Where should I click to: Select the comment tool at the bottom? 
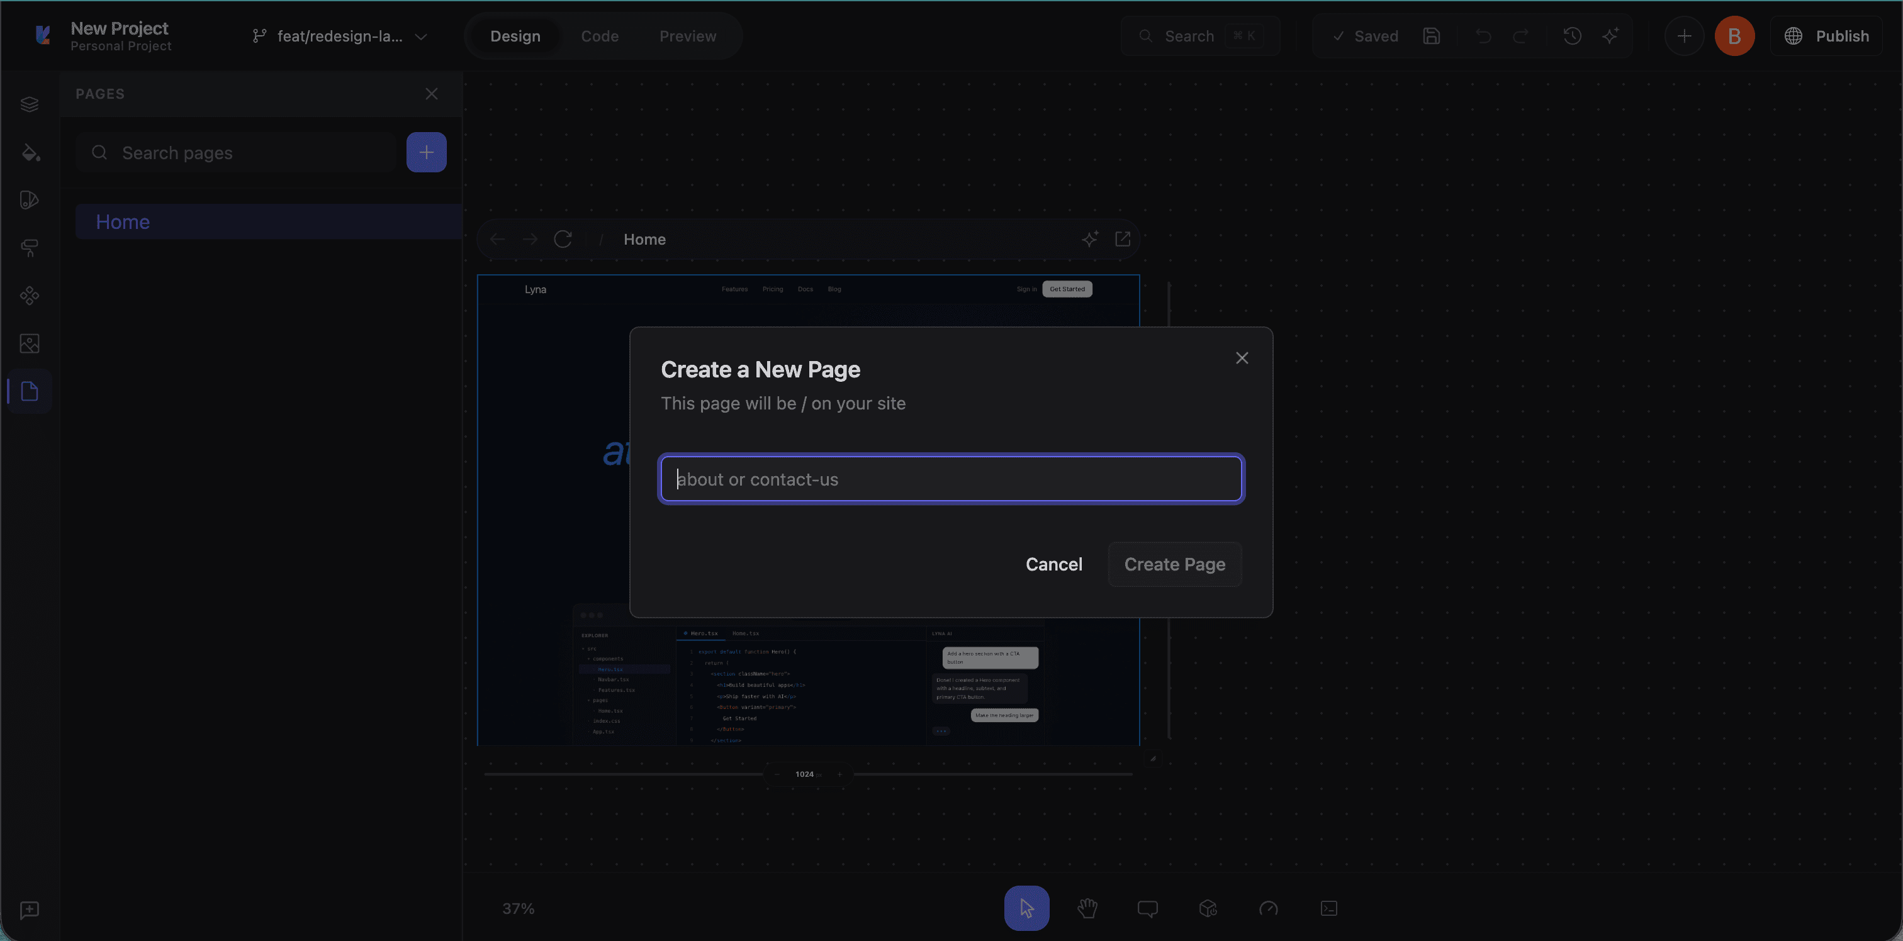point(1147,908)
